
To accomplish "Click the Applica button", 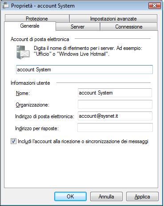I will point(142,196).
